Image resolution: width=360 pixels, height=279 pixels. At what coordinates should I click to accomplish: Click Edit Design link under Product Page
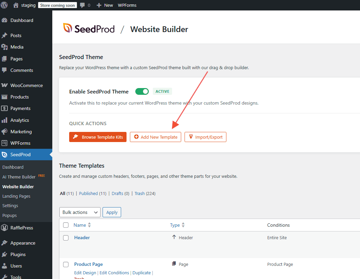85,273
